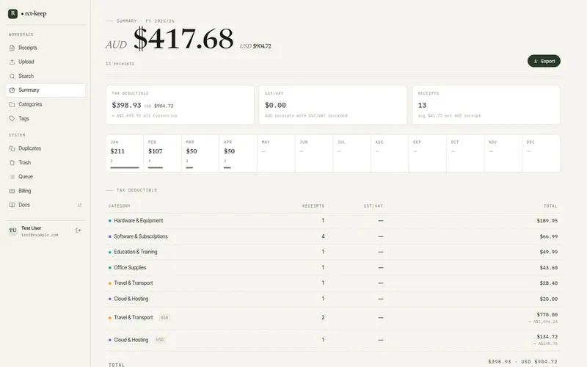Click the Upload arrow icon in sidebar

12,62
